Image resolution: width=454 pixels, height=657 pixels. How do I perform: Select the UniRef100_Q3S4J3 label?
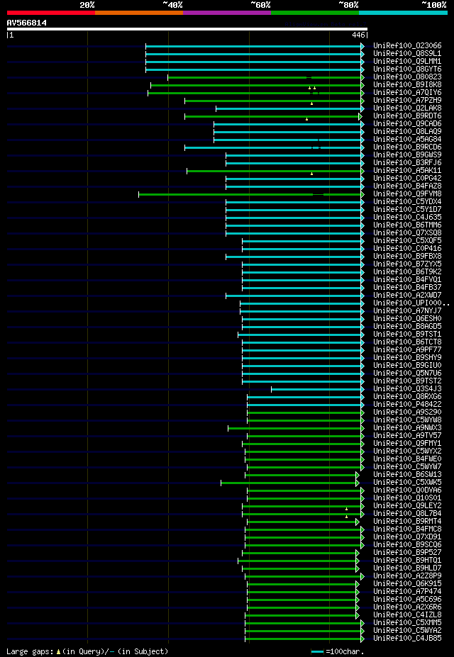click(x=407, y=388)
